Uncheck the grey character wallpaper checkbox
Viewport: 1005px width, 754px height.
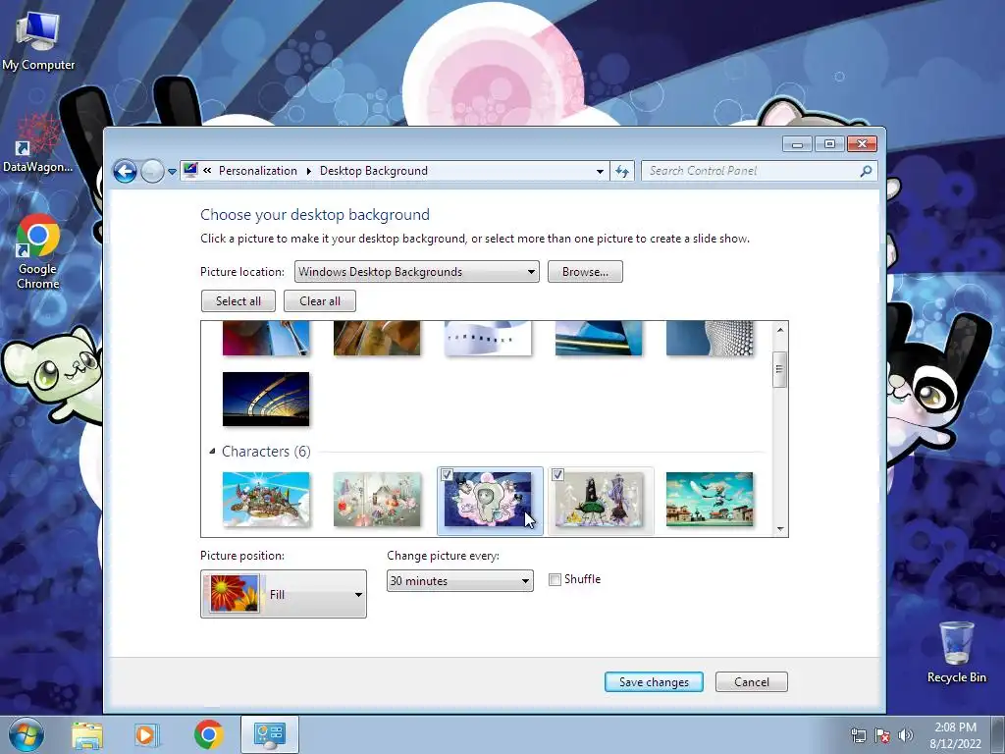point(557,475)
